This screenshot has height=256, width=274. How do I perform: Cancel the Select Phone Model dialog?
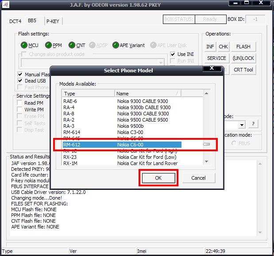pos(198,178)
